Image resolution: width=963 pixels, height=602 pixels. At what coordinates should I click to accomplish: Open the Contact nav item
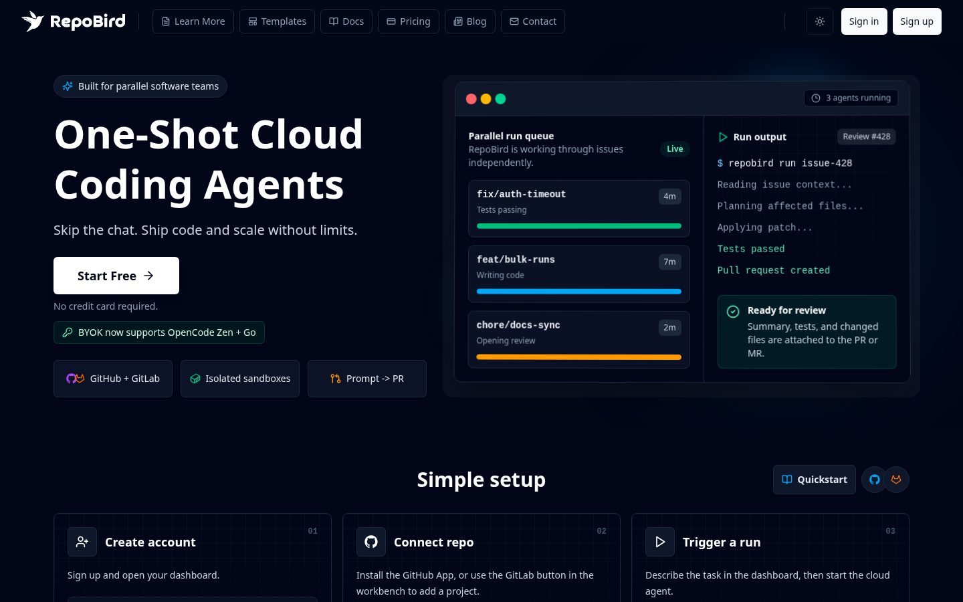(x=533, y=21)
